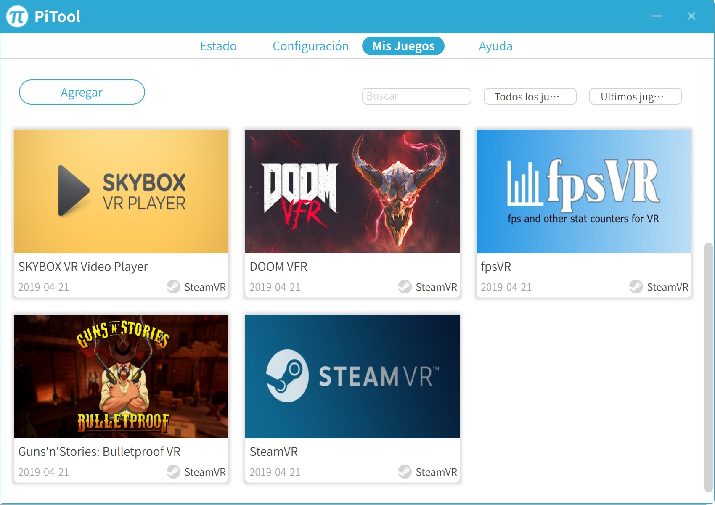
Task: Click SteamVR platform label on fpsVR card
Action: [668, 287]
